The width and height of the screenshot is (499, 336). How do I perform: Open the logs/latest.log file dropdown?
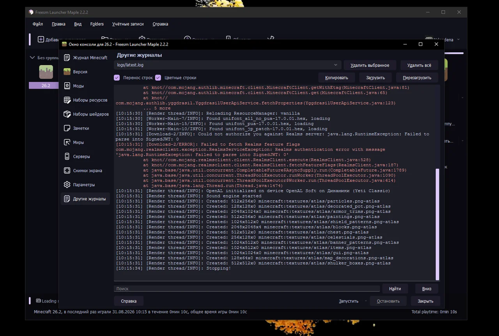tap(227, 65)
